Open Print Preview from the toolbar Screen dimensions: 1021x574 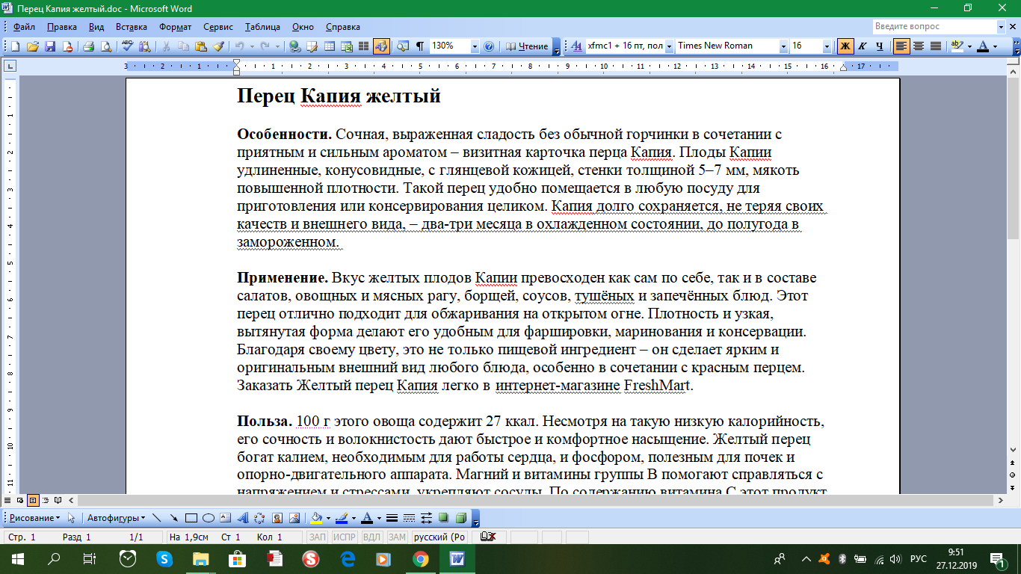(x=105, y=46)
